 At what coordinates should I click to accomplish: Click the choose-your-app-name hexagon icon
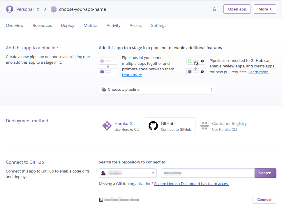pos(54,9)
